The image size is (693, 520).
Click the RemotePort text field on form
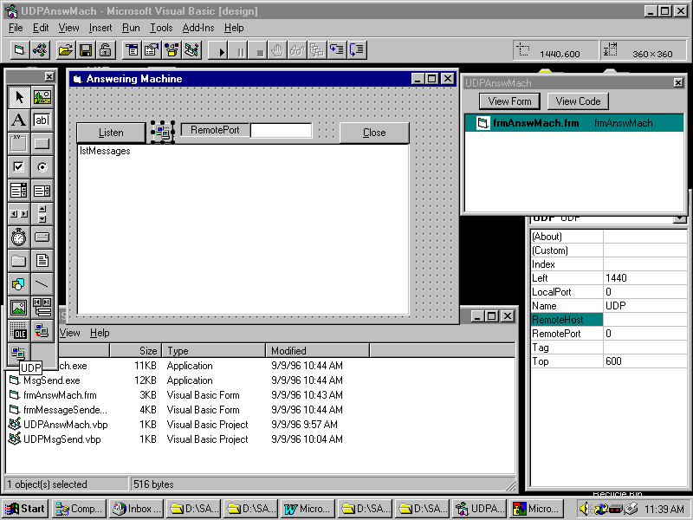click(x=281, y=131)
